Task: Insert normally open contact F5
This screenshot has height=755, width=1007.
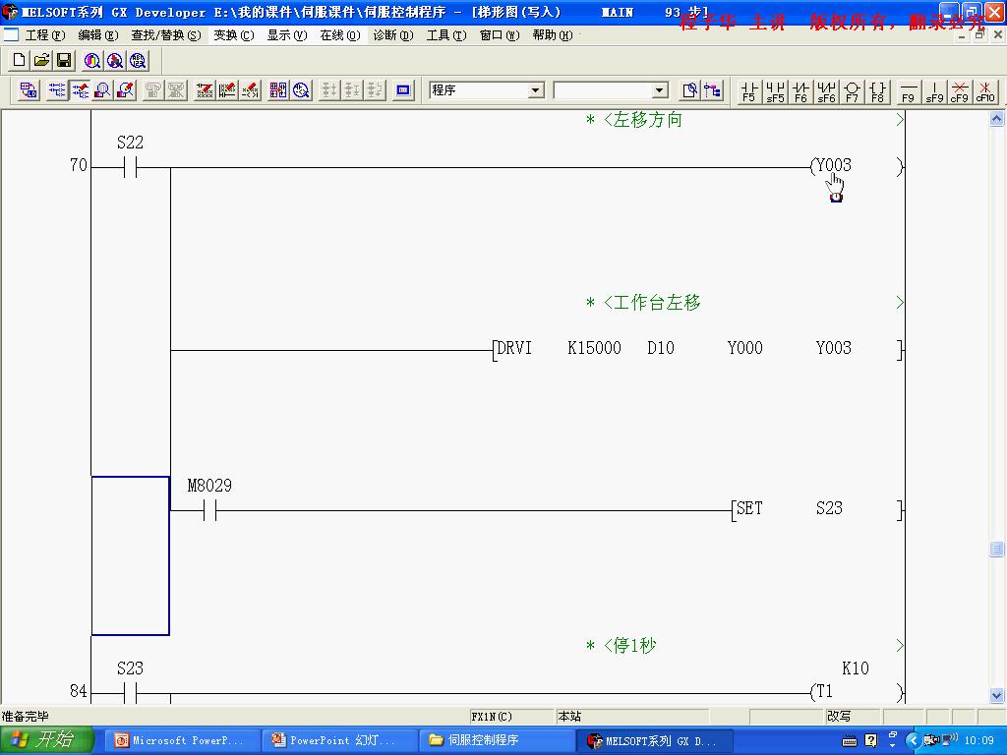Action: [749, 90]
